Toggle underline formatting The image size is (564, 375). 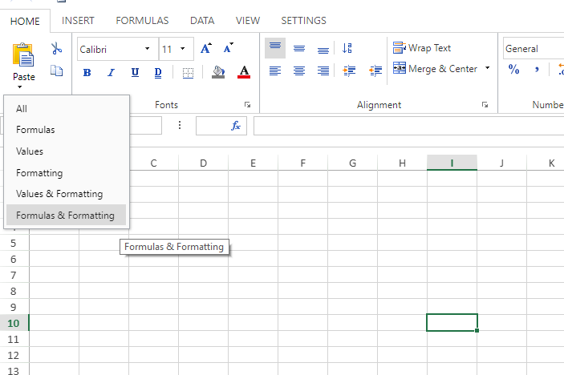click(135, 73)
